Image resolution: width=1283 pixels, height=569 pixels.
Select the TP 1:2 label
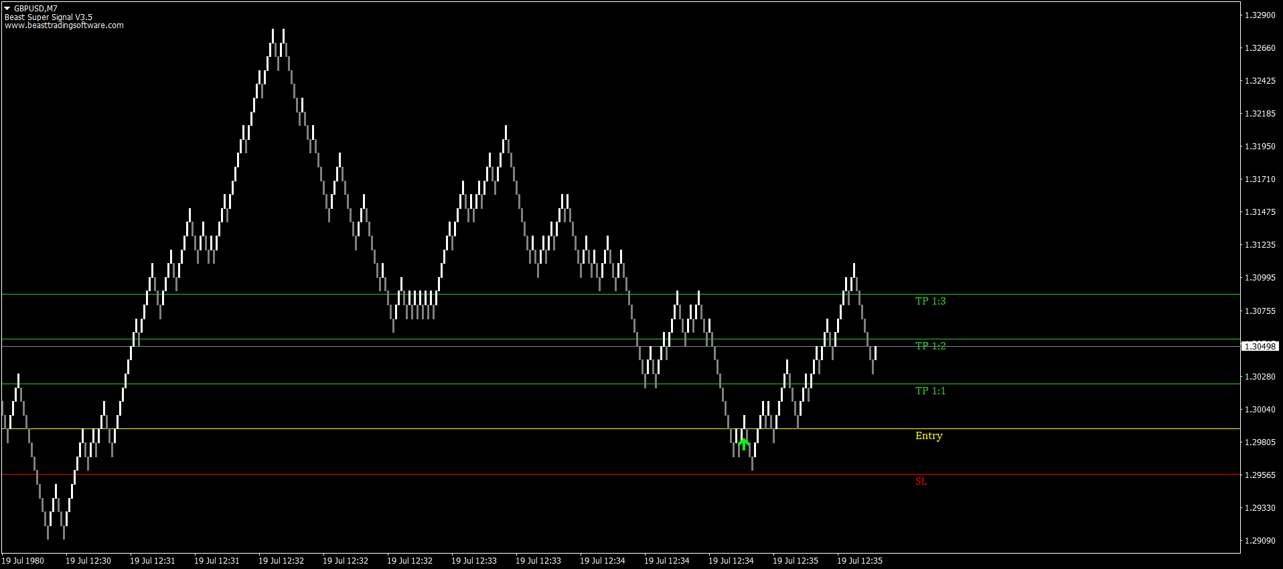[x=930, y=346]
